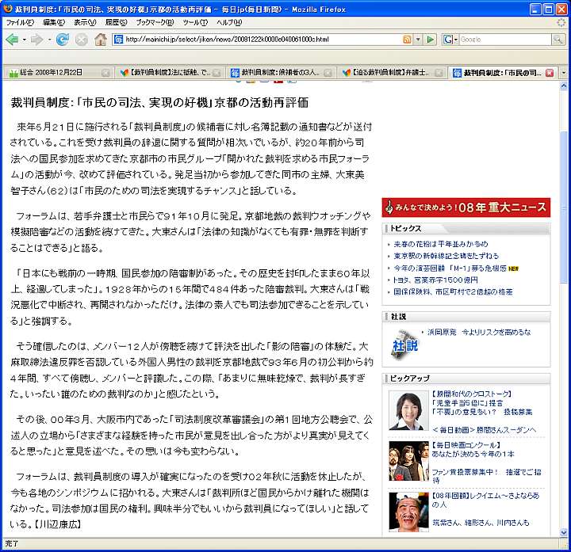Click the vertical scrollbar down arrow

(565, 533)
